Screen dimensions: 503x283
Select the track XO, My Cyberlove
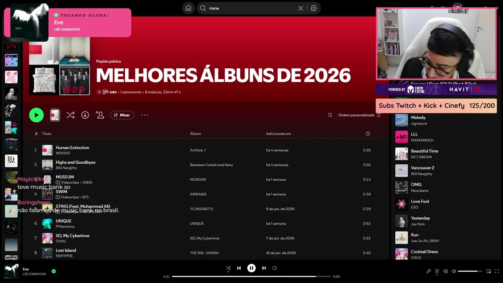(x=72, y=236)
